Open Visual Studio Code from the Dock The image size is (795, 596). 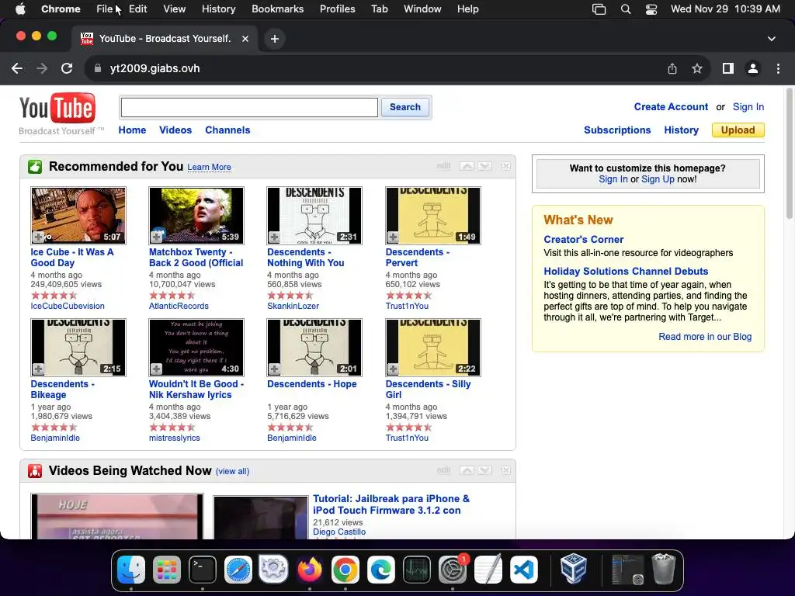(x=524, y=570)
